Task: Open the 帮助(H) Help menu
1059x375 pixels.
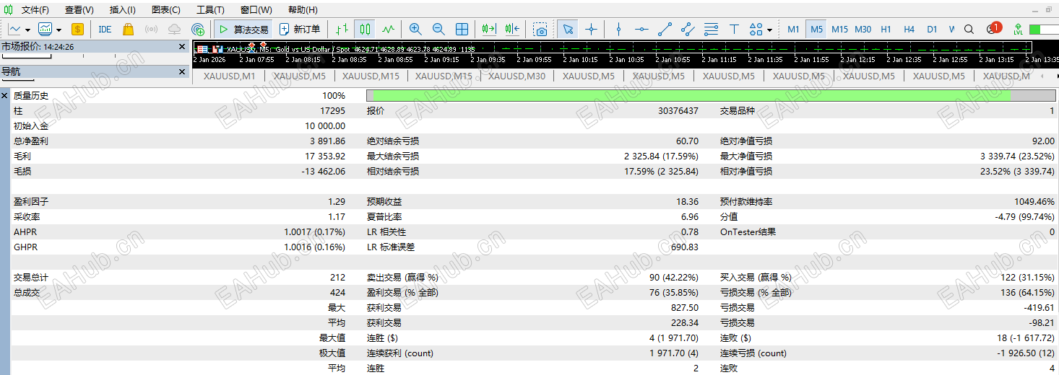Action: [x=303, y=10]
